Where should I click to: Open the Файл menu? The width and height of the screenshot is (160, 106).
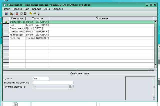[x=7, y=9]
